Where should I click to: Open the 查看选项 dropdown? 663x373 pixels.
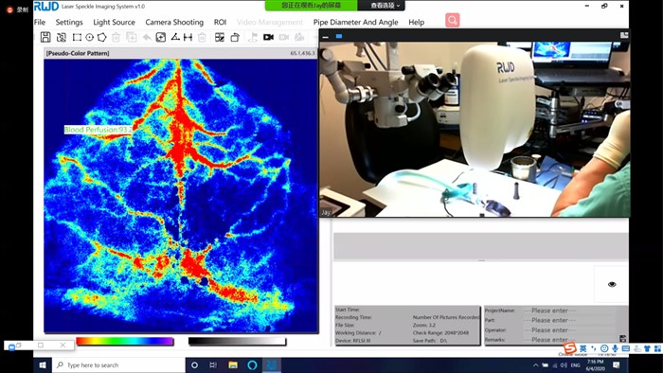(x=385, y=6)
